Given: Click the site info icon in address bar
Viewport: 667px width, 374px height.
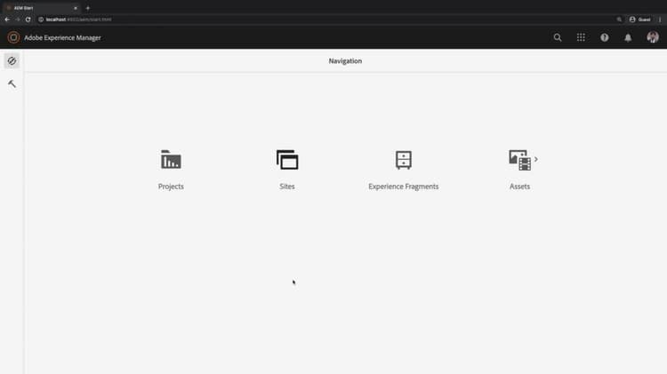Looking at the screenshot, I should [x=41, y=20].
